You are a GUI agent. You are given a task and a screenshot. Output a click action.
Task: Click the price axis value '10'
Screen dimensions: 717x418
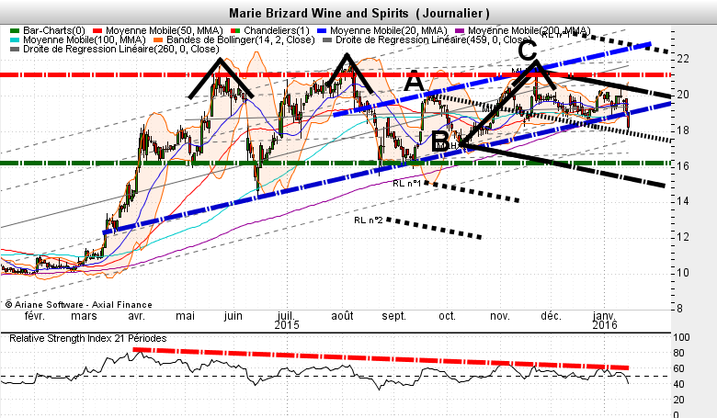pos(683,273)
